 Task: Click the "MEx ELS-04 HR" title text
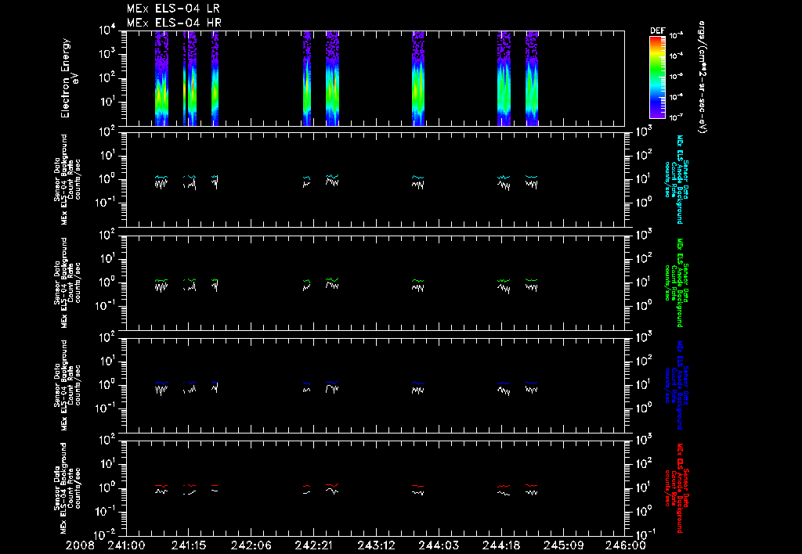tap(174, 23)
